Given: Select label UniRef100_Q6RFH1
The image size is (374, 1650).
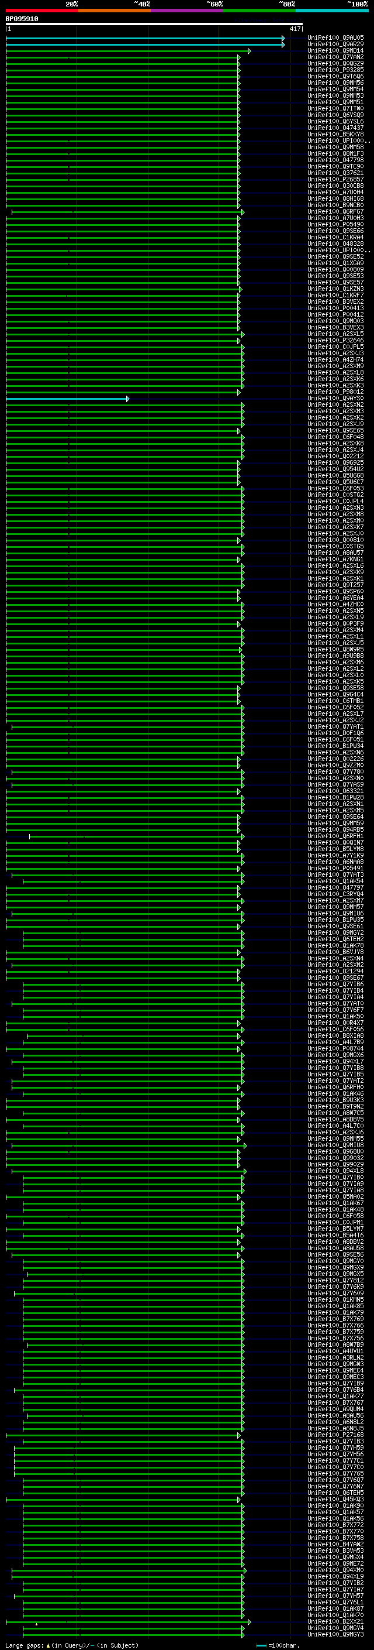Looking at the screenshot, I should pyautogui.click(x=335, y=836).
